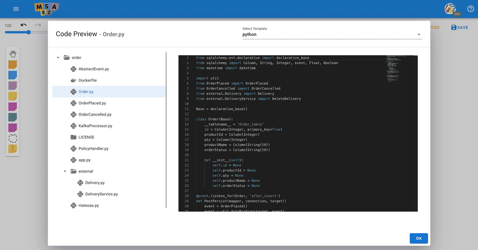Viewport: 478px width, 250px height.
Task: Pick the blue command sticker
Action: click(x=13, y=75)
